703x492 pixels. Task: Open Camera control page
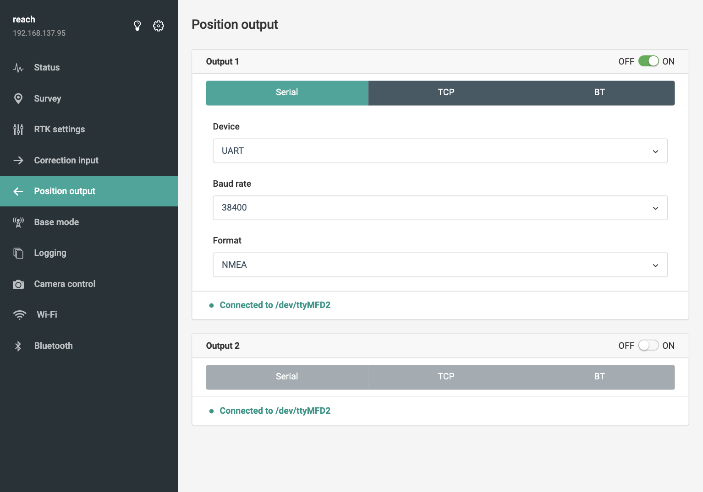coord(89,284)
